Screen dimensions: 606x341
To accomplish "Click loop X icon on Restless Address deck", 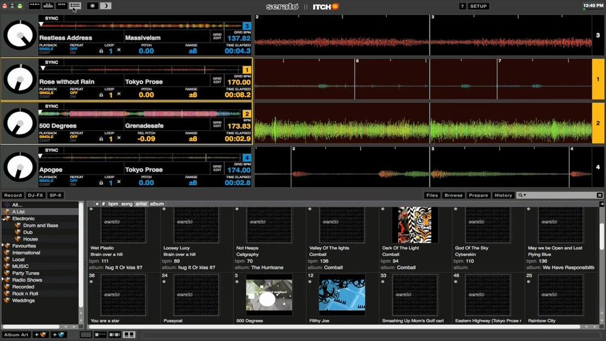I will pos(119,50).
